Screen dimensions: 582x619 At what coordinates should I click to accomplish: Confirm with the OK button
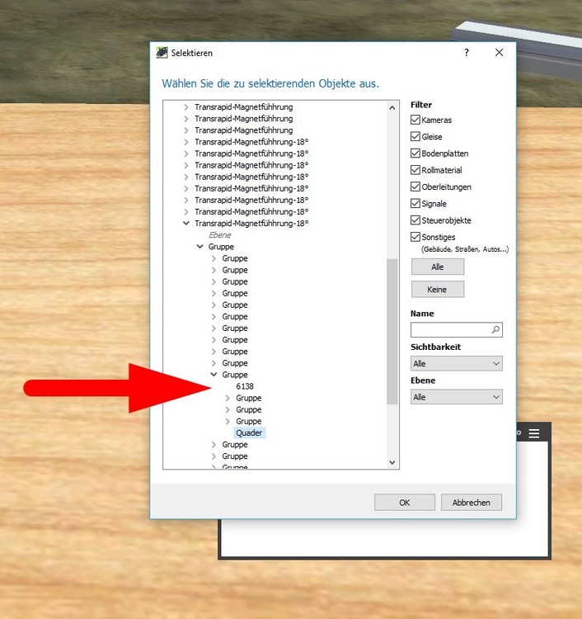(x=405, y=503)
